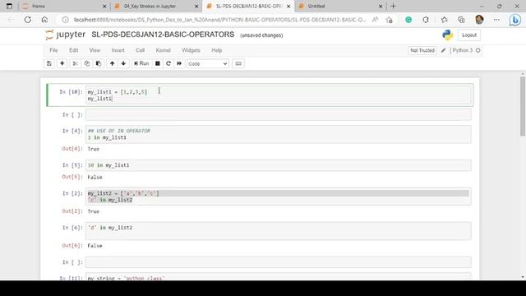Image resolution: width=526 pixels, height=296 pixels.
Task: Add page to favorites star-plus icon
Action: (389, 20)
